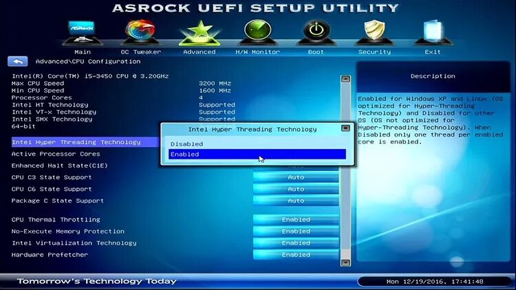Click the scrollbar down arrow
Viewport: 516px width, 290px height.
345,263
